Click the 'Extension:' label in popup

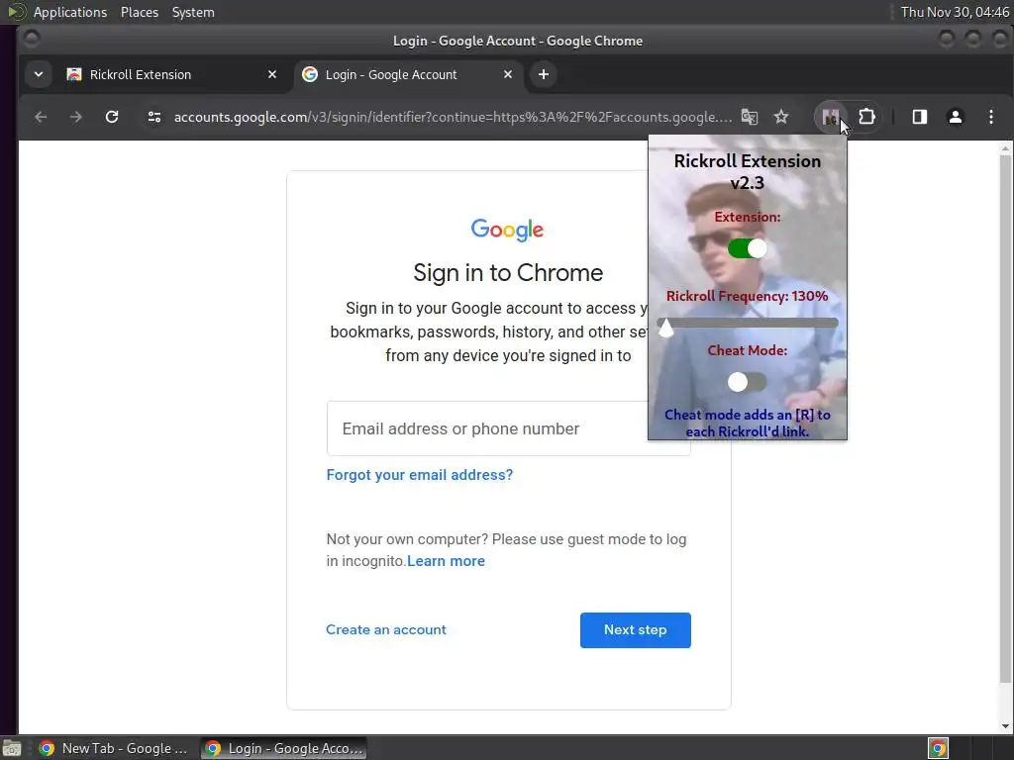(x=748, y=217)
